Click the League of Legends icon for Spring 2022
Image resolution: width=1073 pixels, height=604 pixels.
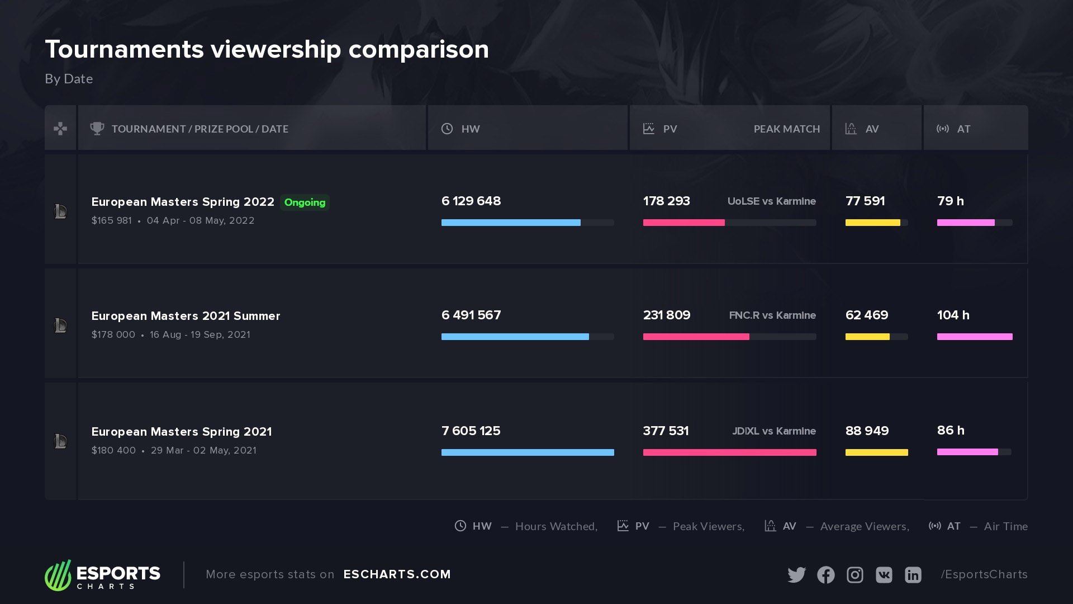[60, 211]
